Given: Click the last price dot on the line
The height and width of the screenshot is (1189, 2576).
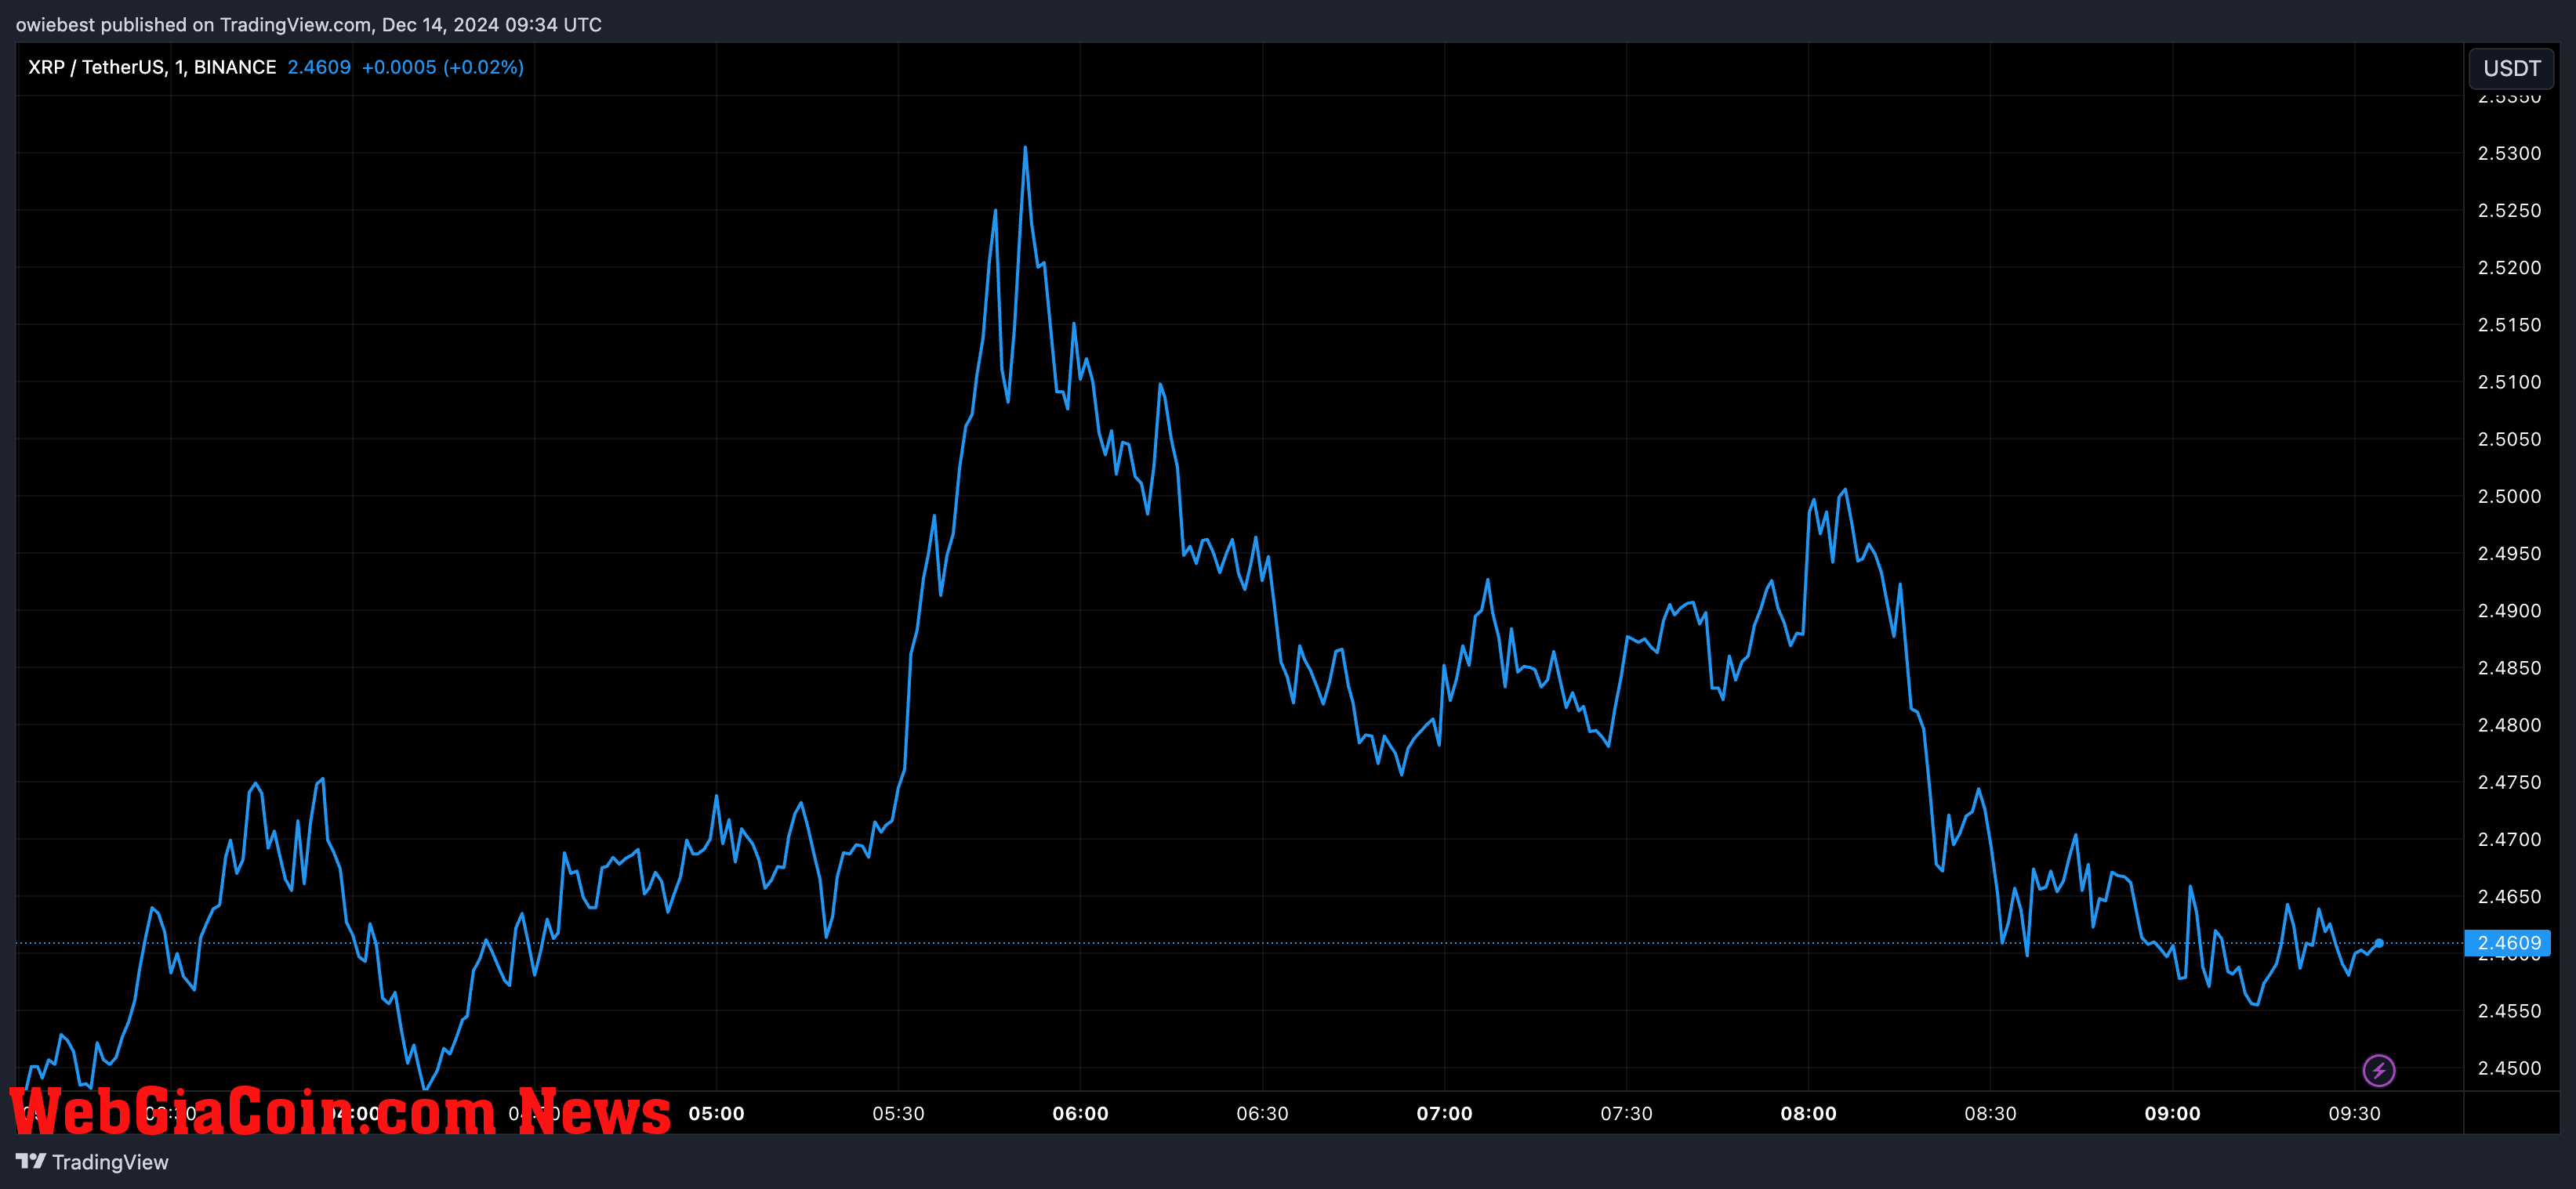Looking at the screenshot, I should click(2379, 942).
